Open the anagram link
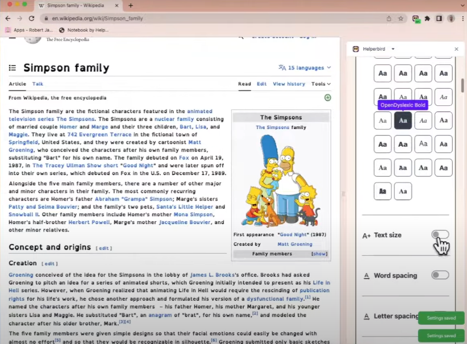The width and height of the screenshot is (467, 344). (x=160, y=315)
